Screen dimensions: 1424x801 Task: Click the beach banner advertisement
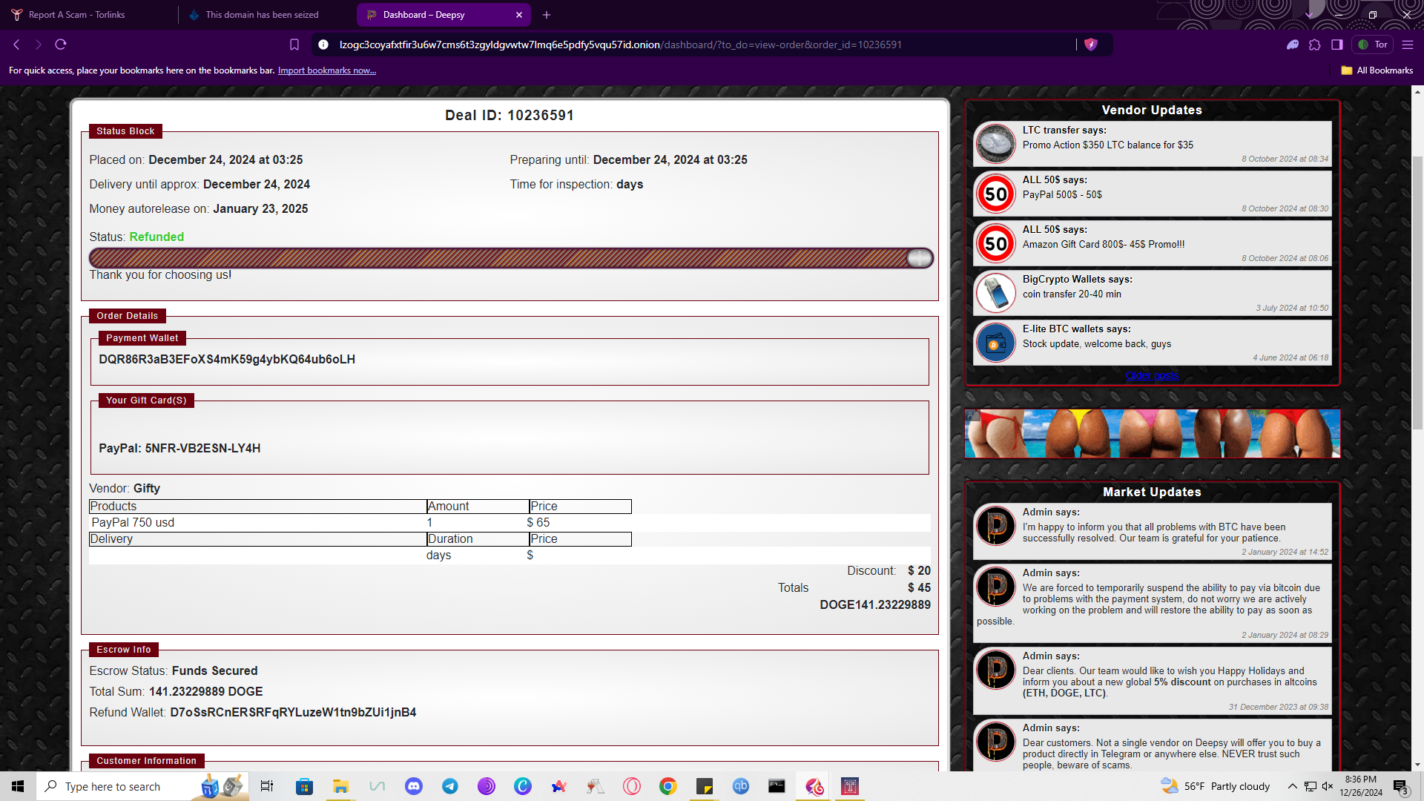tap(1152, 433)
